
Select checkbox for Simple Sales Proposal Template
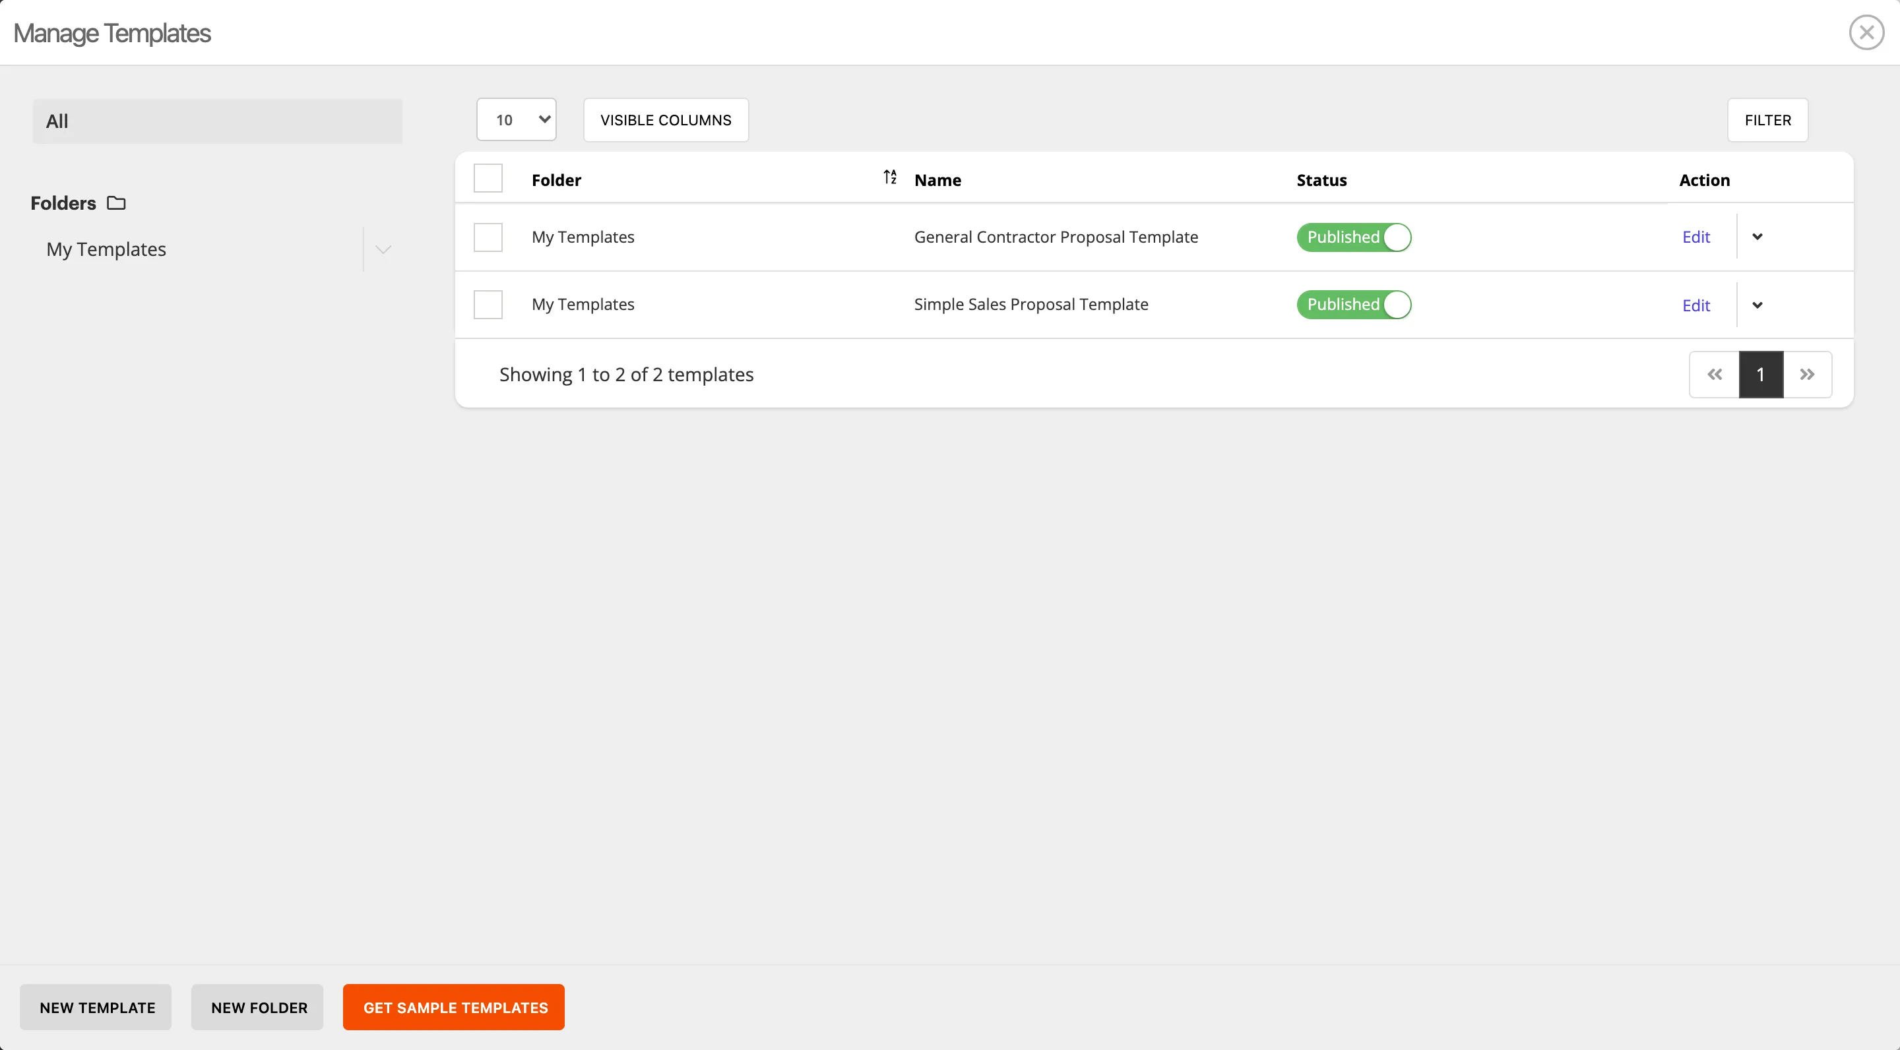488,305
